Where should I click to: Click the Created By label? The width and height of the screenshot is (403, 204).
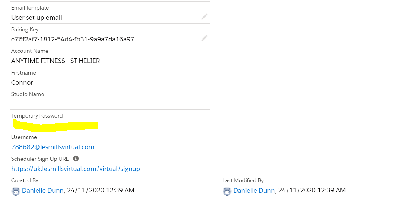point(25,180)
